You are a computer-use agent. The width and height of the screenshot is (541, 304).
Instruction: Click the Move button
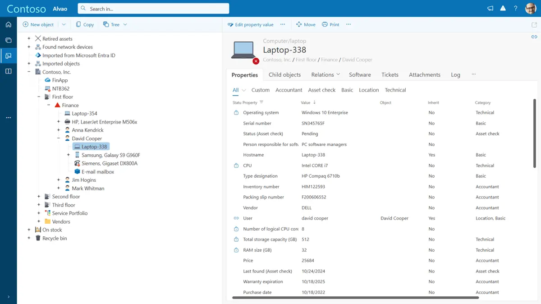pos(306,24)
